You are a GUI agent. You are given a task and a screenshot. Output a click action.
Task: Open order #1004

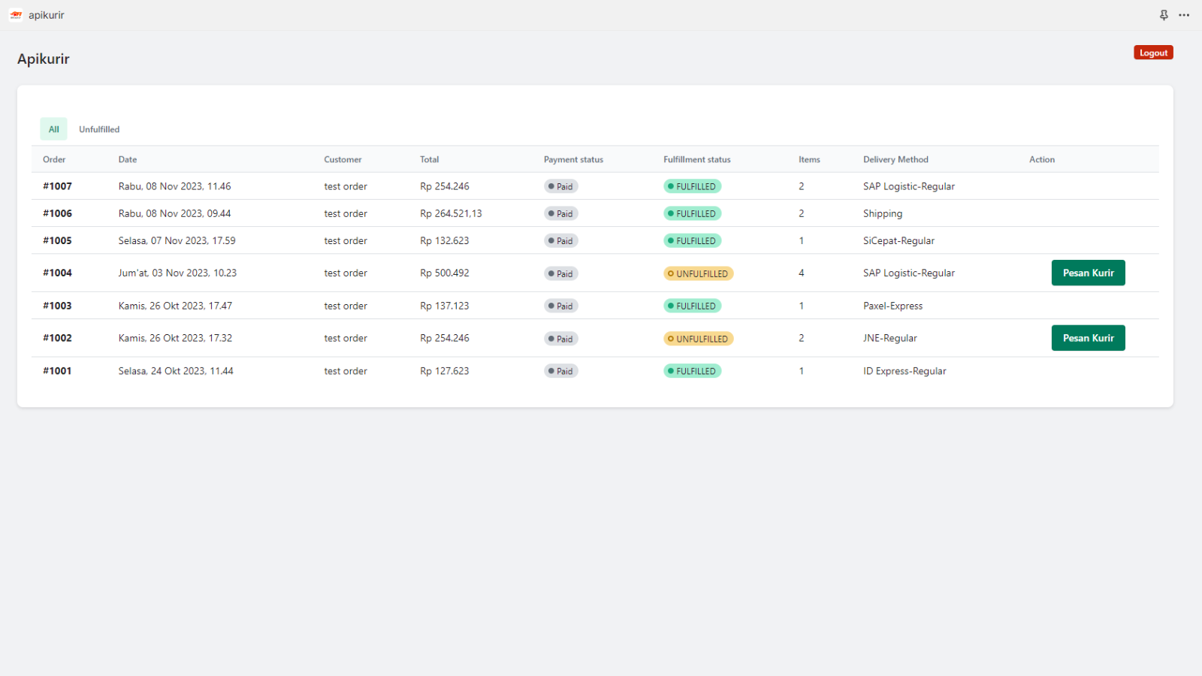pyautogui.click(x=58, y=273)
